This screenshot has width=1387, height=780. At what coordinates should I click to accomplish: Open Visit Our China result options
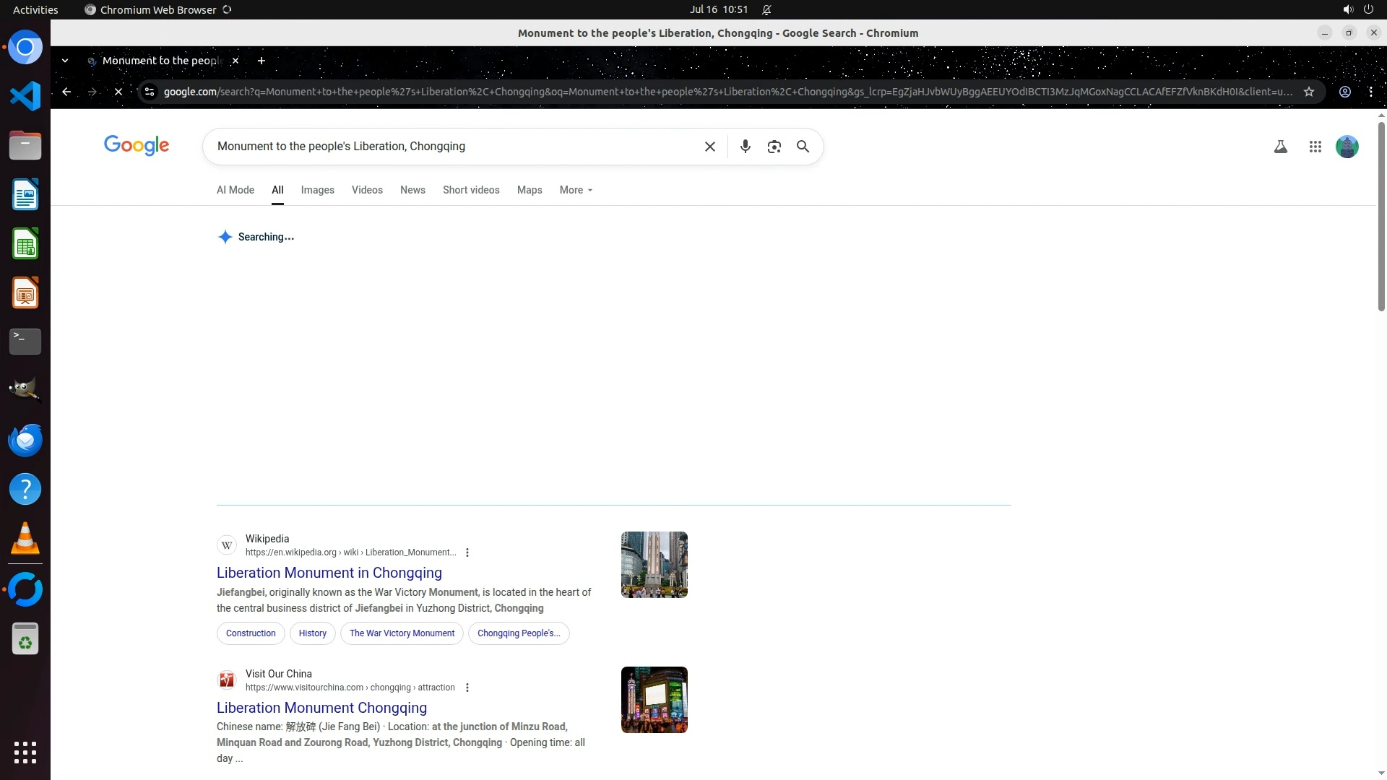[x=467, y=688]
